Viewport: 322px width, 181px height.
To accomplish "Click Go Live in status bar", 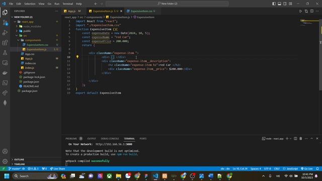I will [307, 169].
